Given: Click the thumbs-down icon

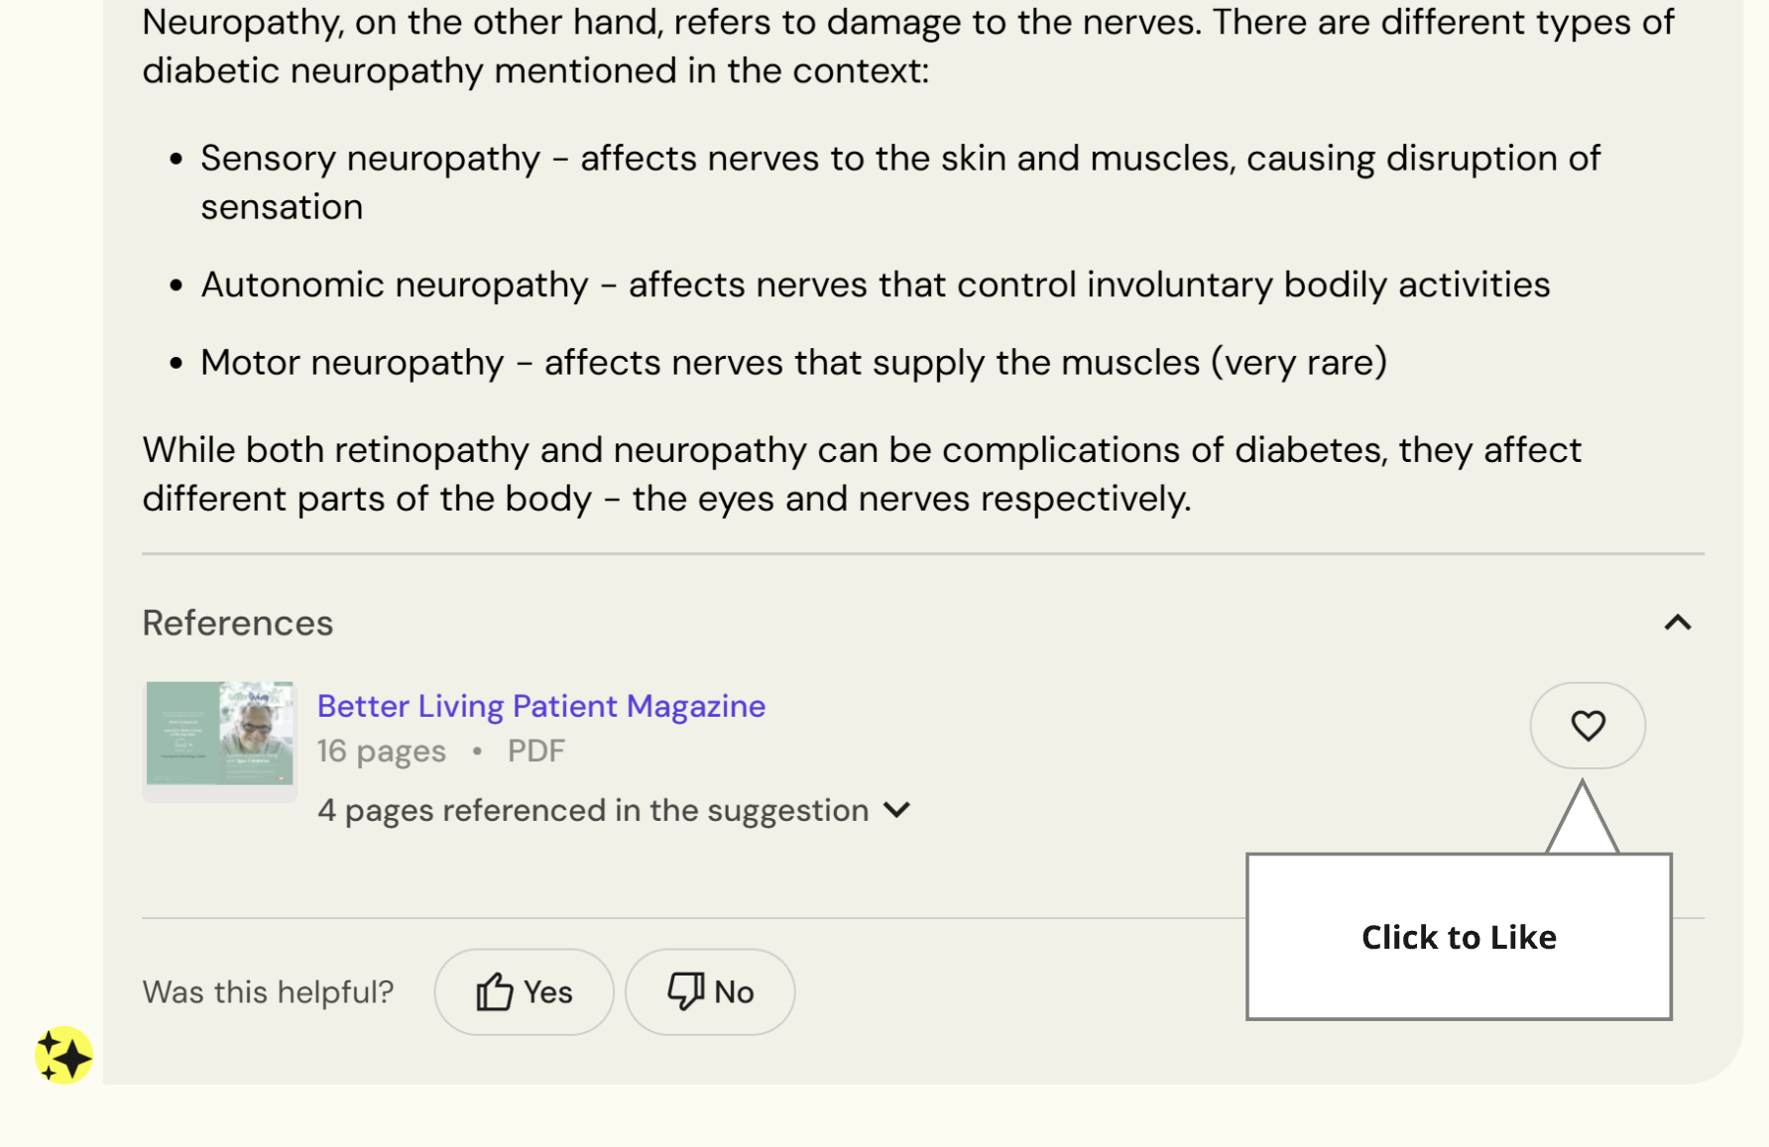Looking at the screenshot, I should (685, 991).
